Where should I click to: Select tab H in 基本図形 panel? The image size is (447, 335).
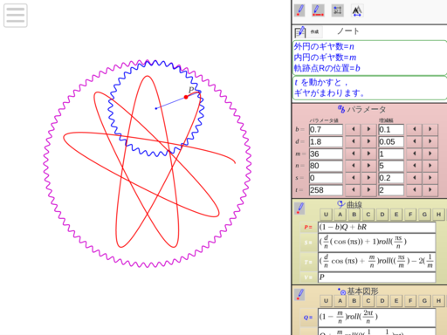point(438,301)
